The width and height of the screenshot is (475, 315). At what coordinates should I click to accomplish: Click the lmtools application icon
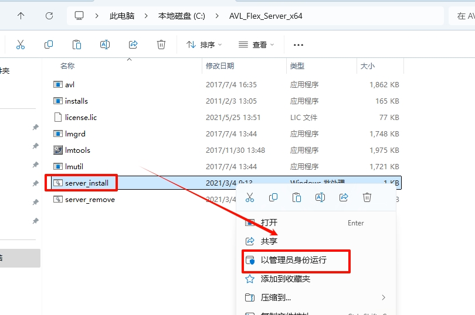(58, 150)
